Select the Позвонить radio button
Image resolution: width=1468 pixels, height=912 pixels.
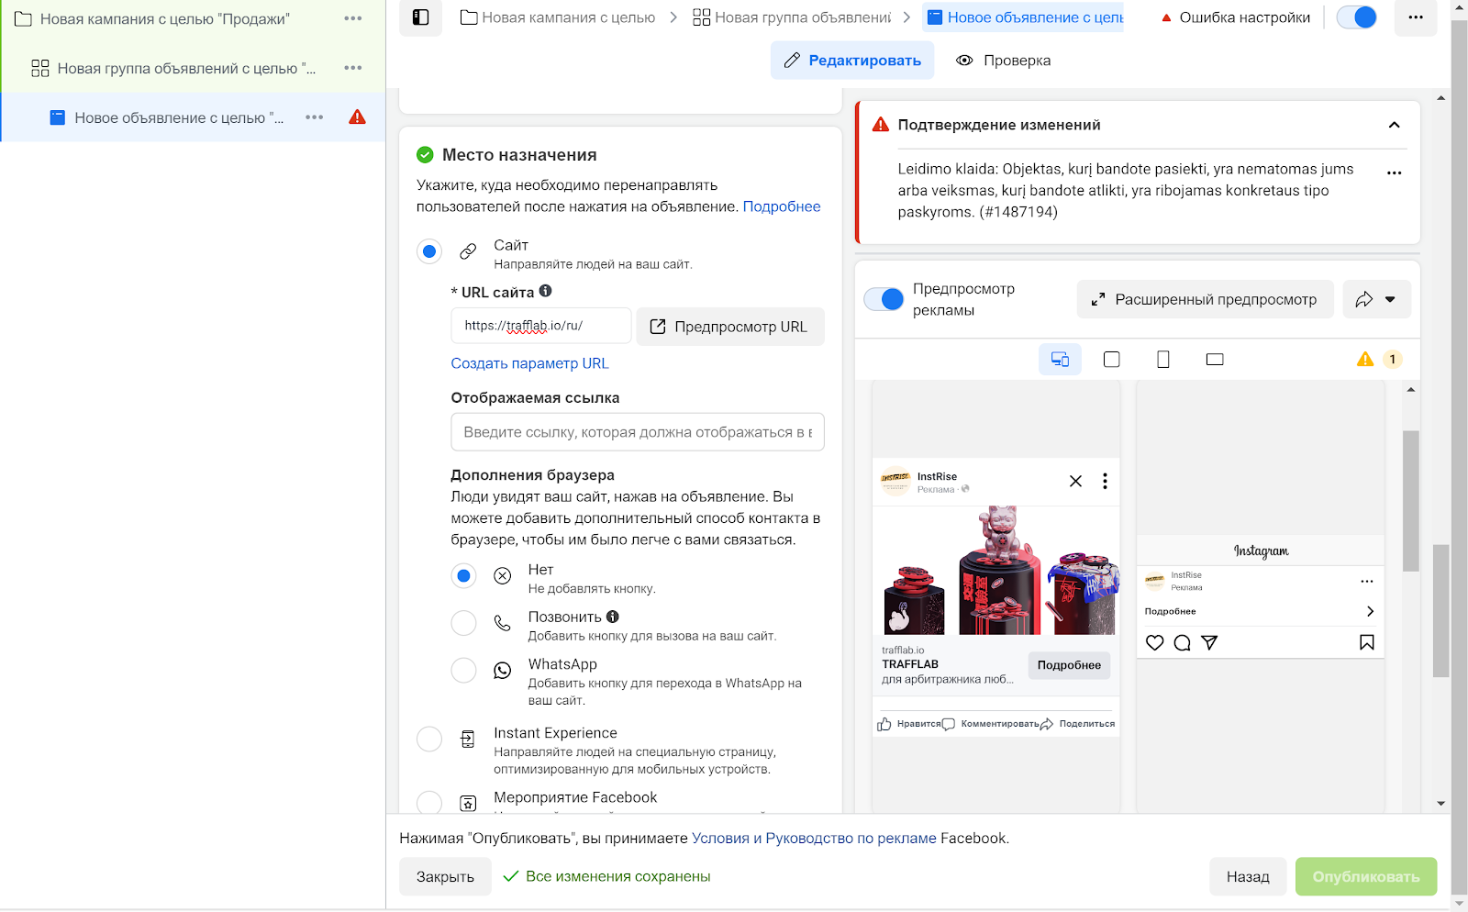point(463,623)
